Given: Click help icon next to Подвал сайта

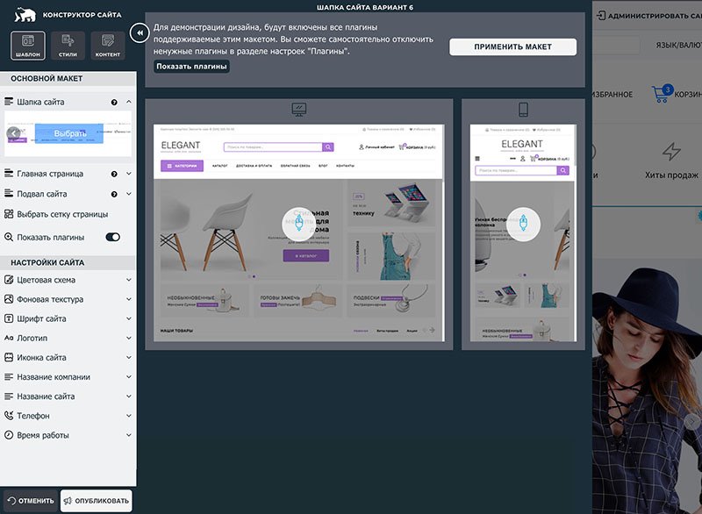Looking at the screenshot, I should [x=114, y=194].
